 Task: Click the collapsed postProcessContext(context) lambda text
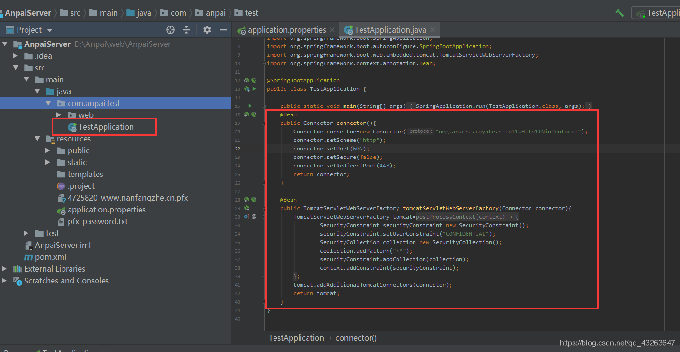pyautogui.click(x=467, y=217)
